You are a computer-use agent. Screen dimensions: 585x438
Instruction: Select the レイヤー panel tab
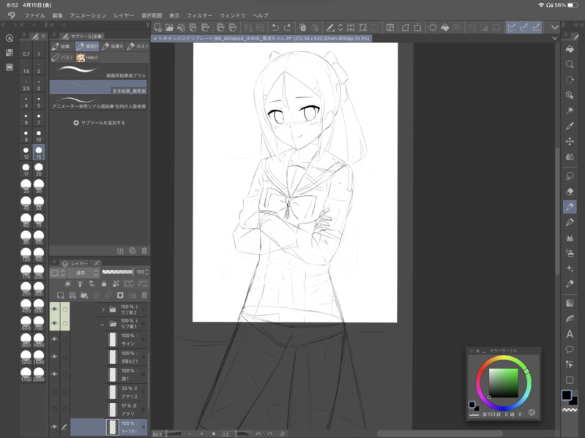click(75, 263)
